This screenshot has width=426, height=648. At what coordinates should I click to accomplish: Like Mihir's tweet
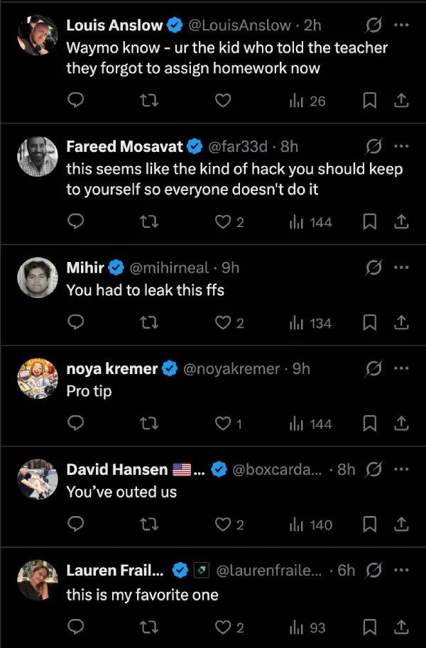(223, 323)
